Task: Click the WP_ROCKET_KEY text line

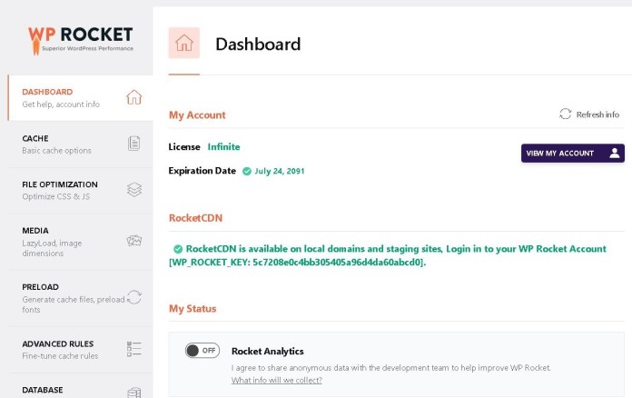Action: 297,263
